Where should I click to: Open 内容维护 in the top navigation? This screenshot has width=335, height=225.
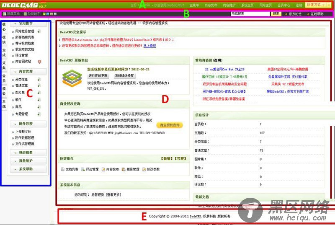pos(229,5)
